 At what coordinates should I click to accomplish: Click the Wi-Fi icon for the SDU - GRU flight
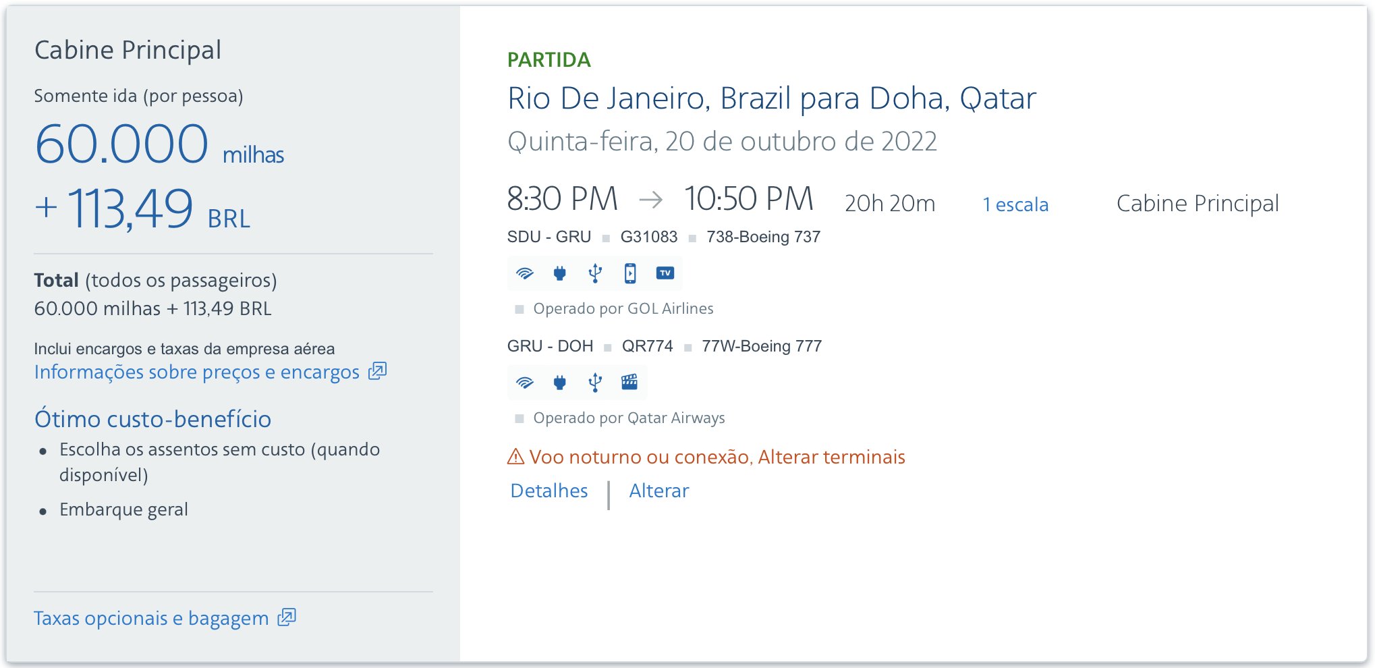(525, 273)
